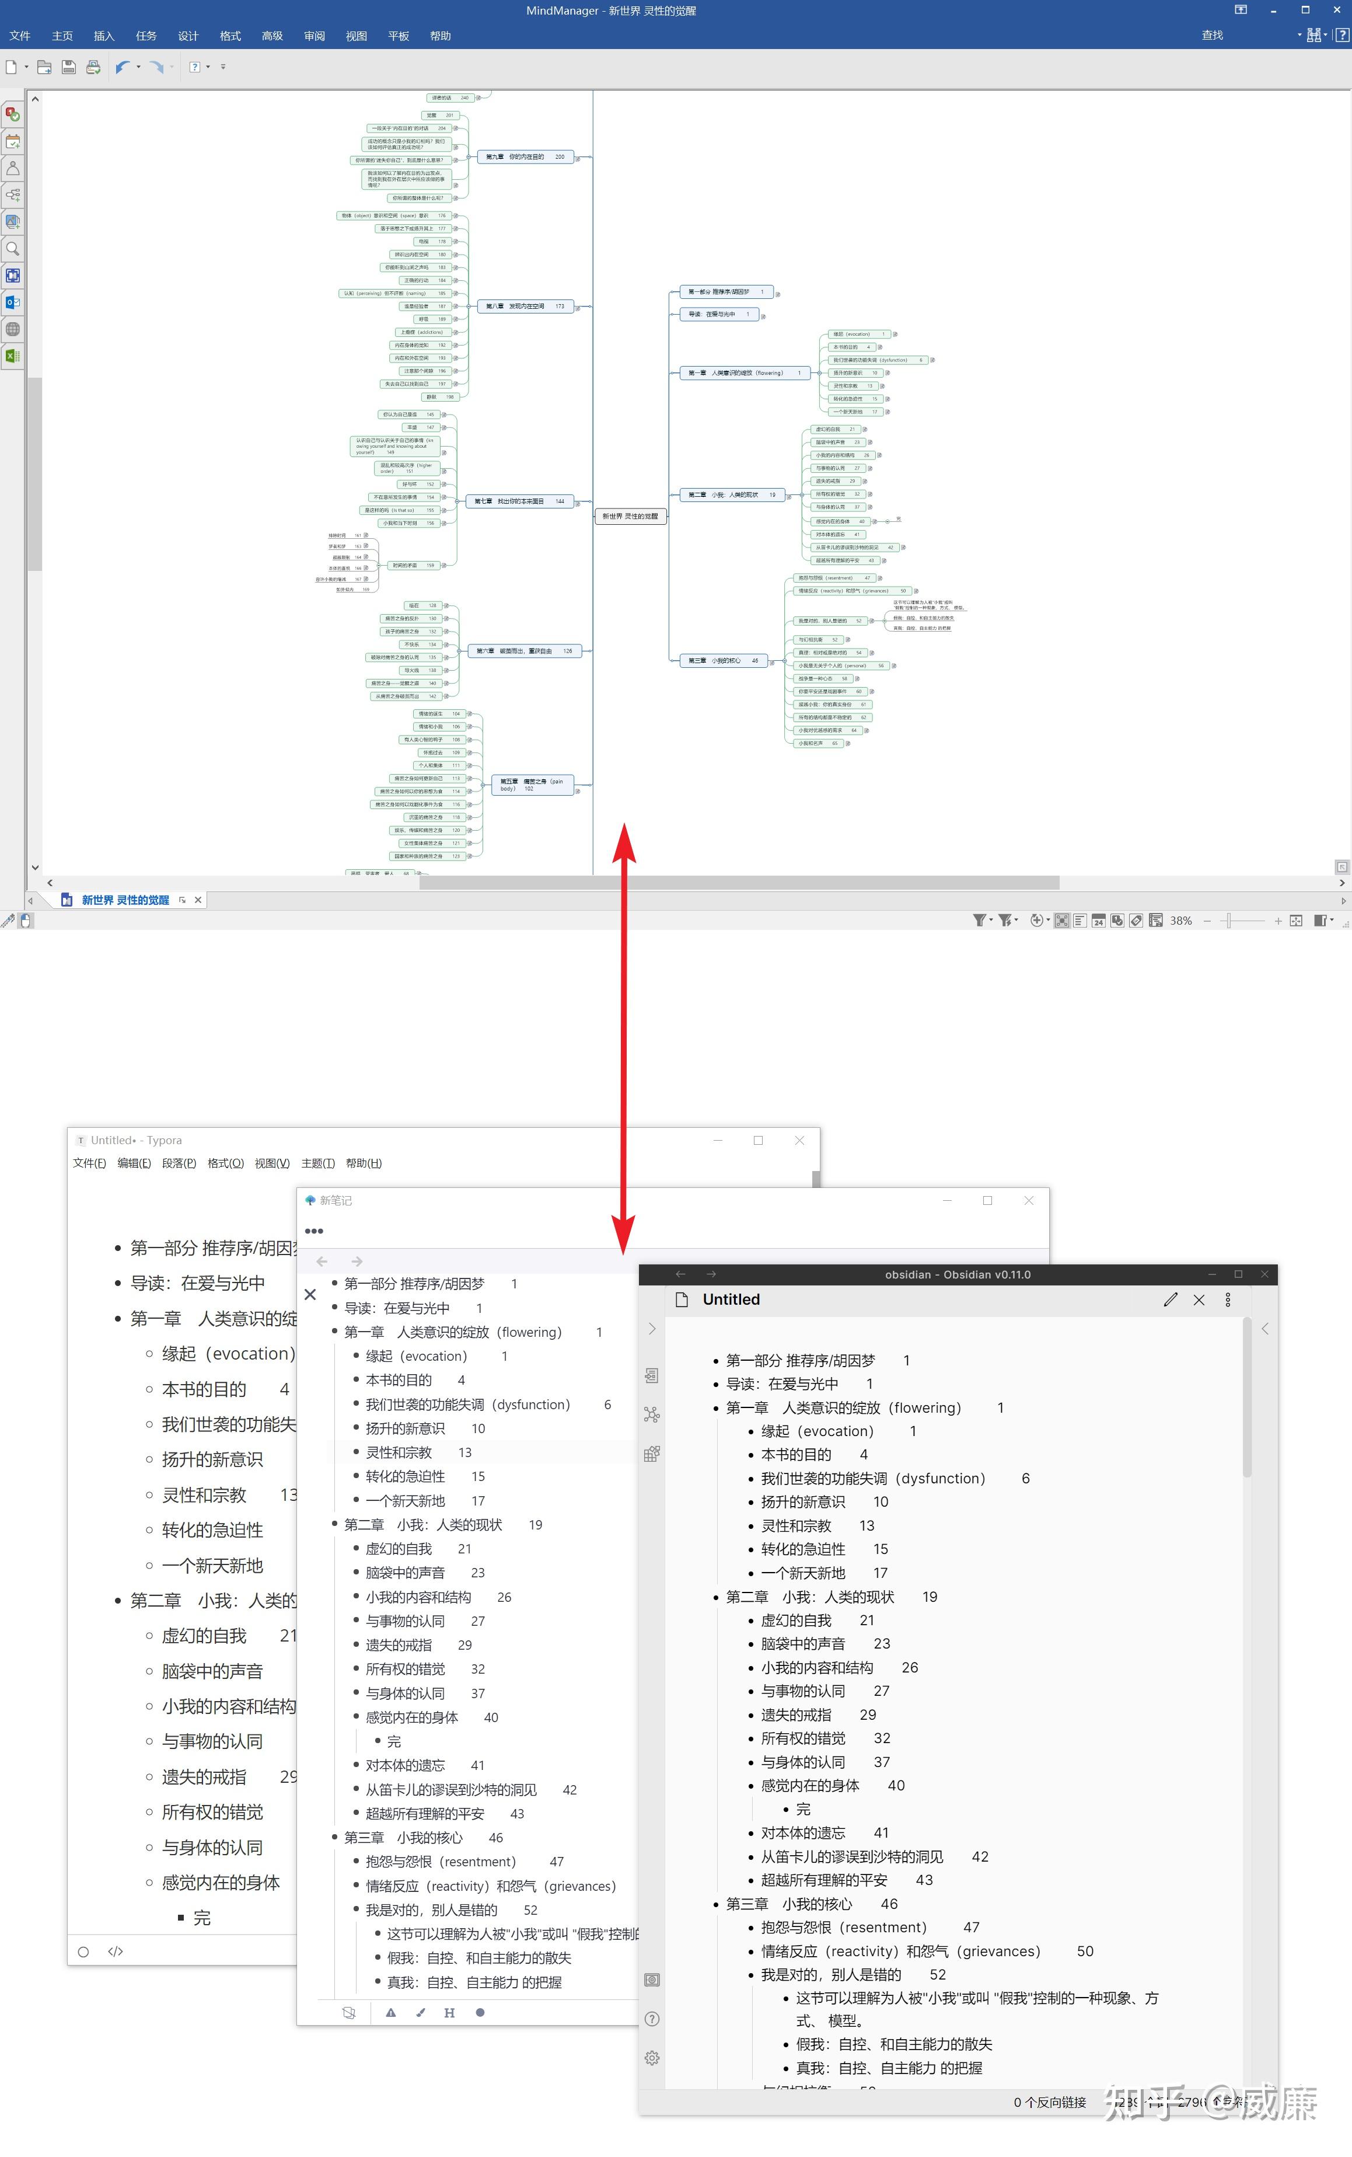Viewport: 1352px width, 2157px height.
Task: Click the pencil edit icon in Obsidian
Action: pyautogui.click(x=1171, y=1299)
